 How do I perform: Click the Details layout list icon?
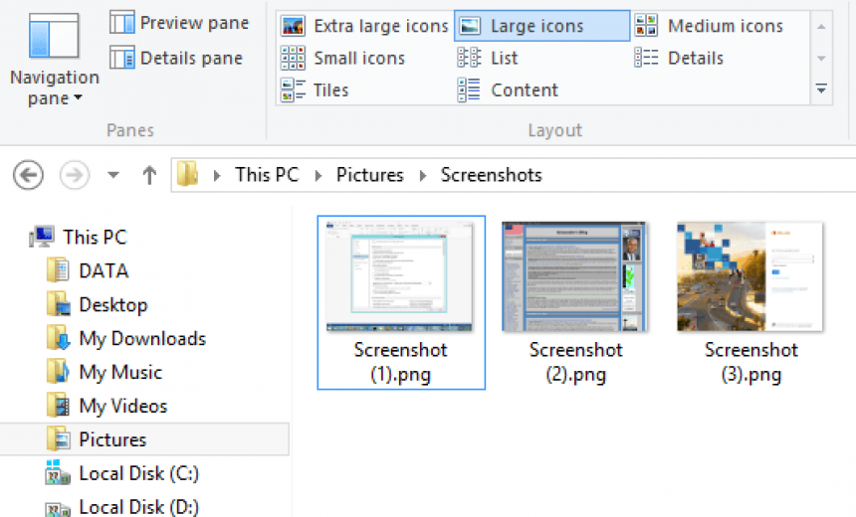coord(646,58)
